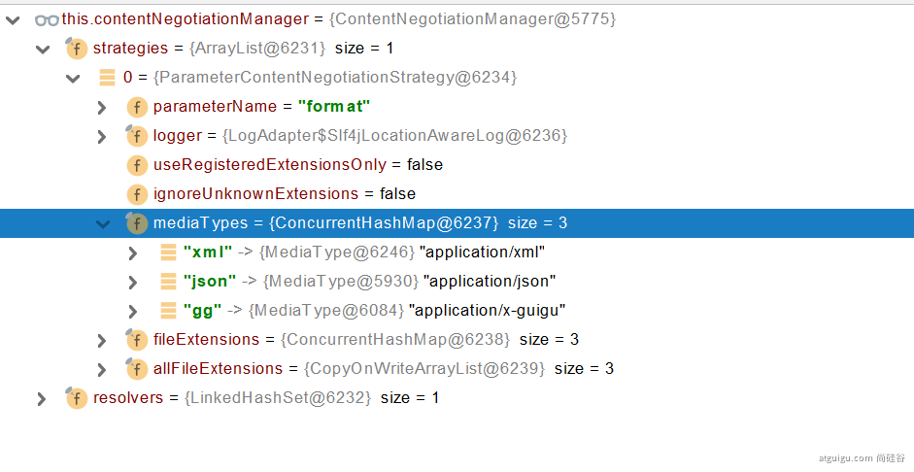This screenshot has height=472, width=914.
Task: Select the logger LogAdapter row
Action: 359,136
